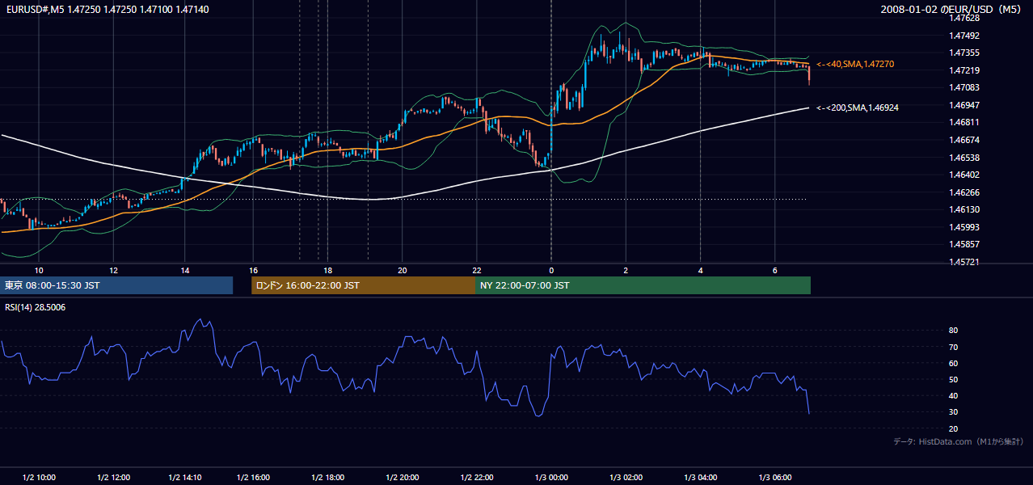Screen dimensions: 1033x485
Task: Click price axis value 1.46130
Action: [963, 209]
